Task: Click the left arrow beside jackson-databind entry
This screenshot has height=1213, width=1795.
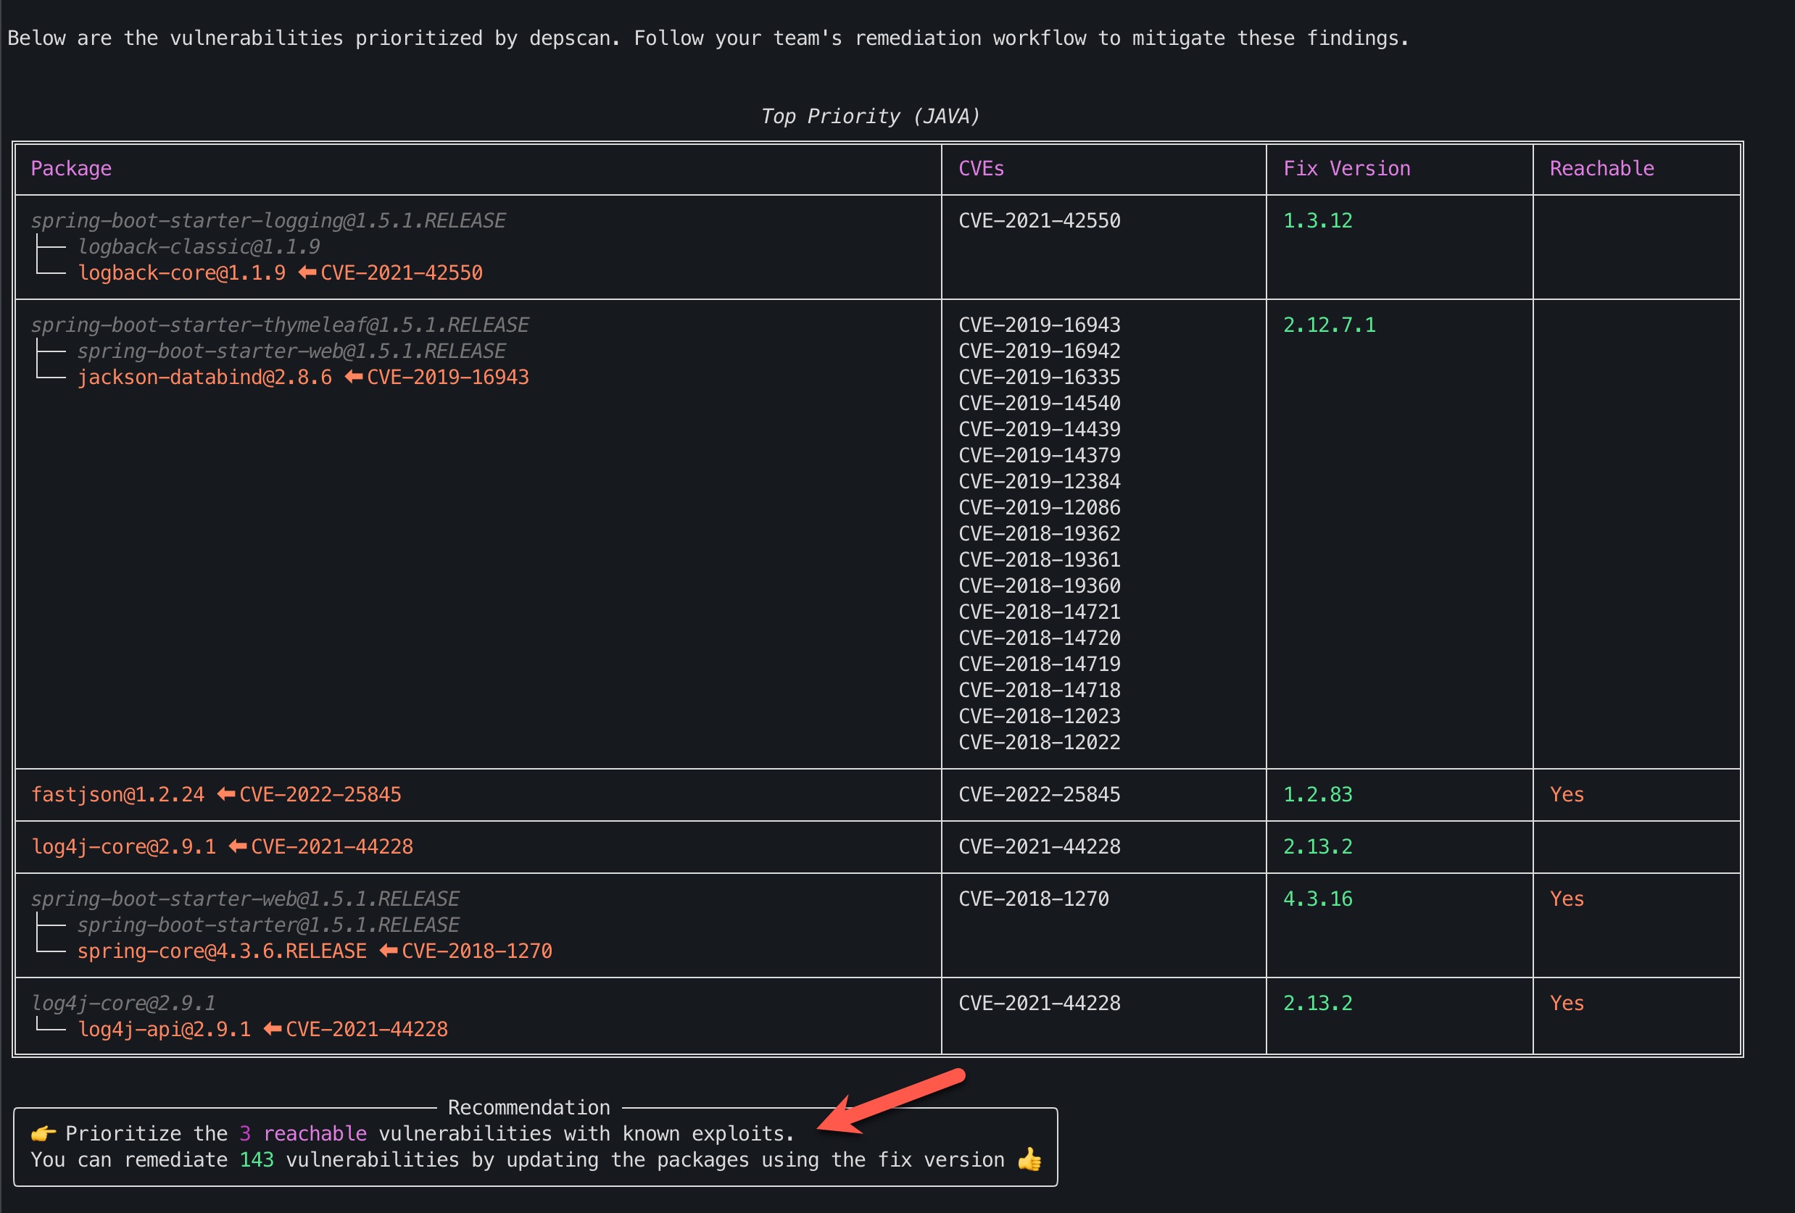Action: [x=353, y=377]
